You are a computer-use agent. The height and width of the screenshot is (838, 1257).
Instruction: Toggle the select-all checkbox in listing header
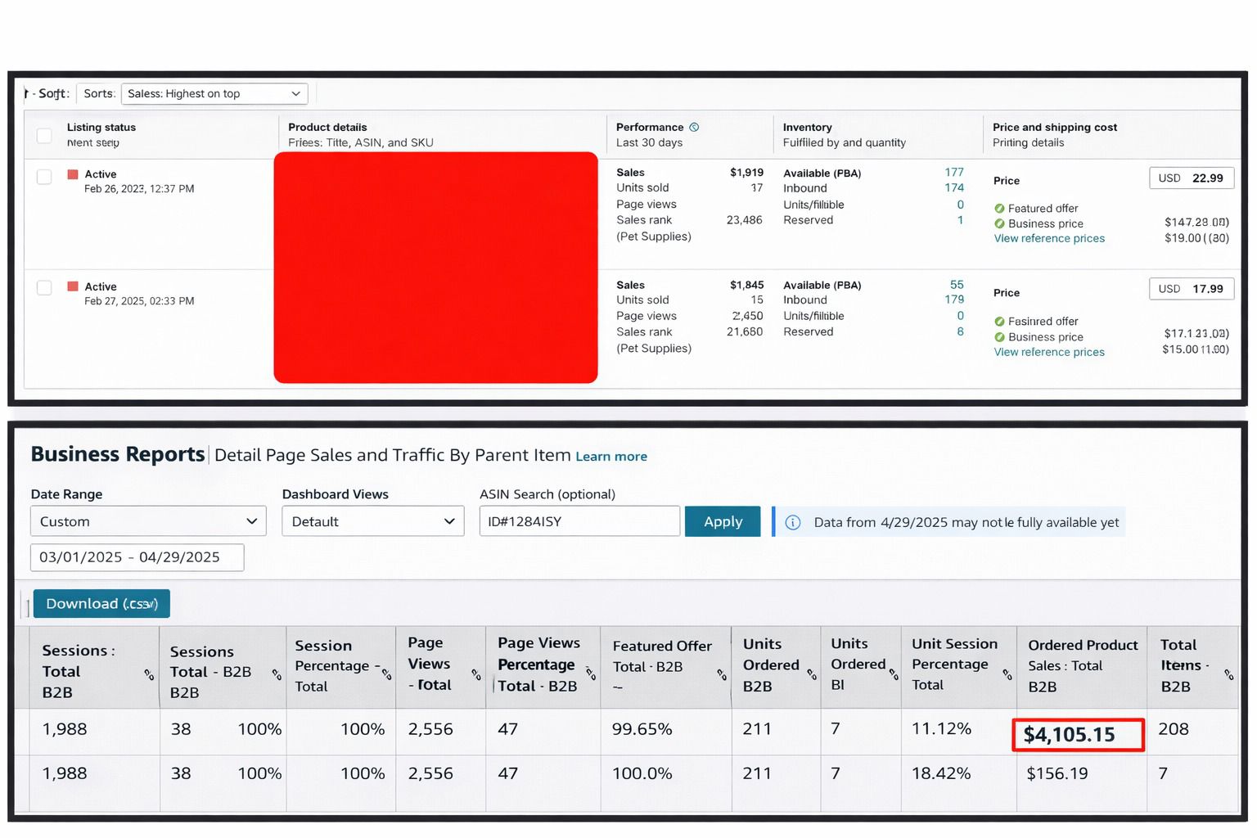tap(44, 135)
